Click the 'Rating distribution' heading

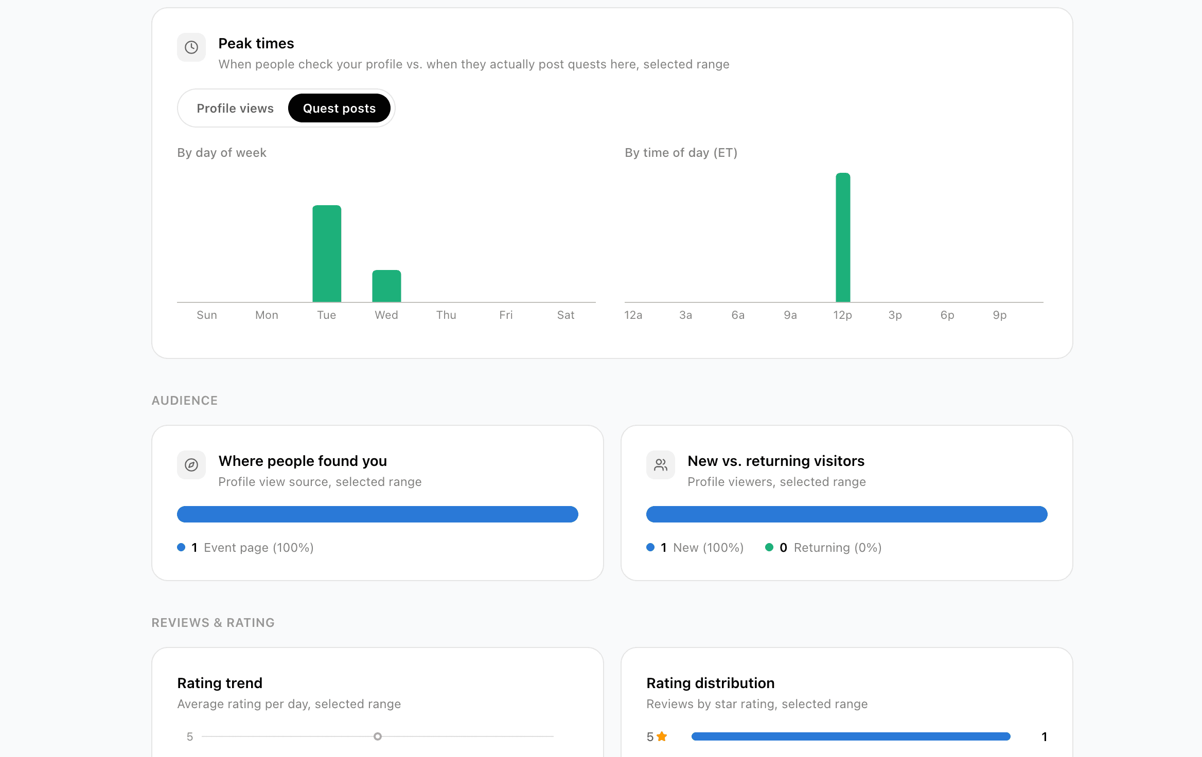tap(711, 683)
